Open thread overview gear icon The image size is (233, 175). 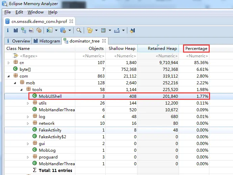pyautogui.click(x=39, y=30)
